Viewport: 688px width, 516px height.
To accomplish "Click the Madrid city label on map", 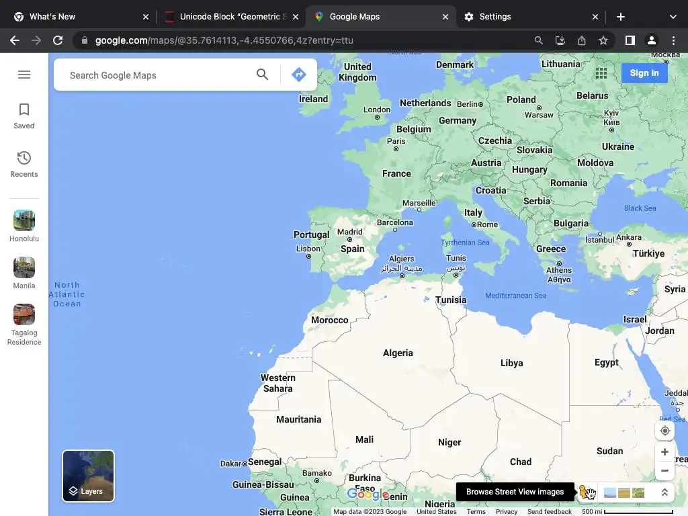I will [349, 232].
